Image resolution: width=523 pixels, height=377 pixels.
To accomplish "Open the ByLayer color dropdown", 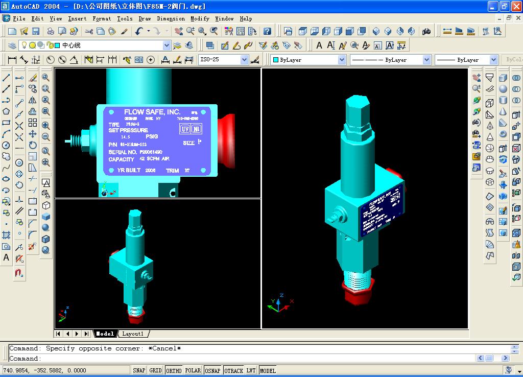I will (x=342, y=60).
